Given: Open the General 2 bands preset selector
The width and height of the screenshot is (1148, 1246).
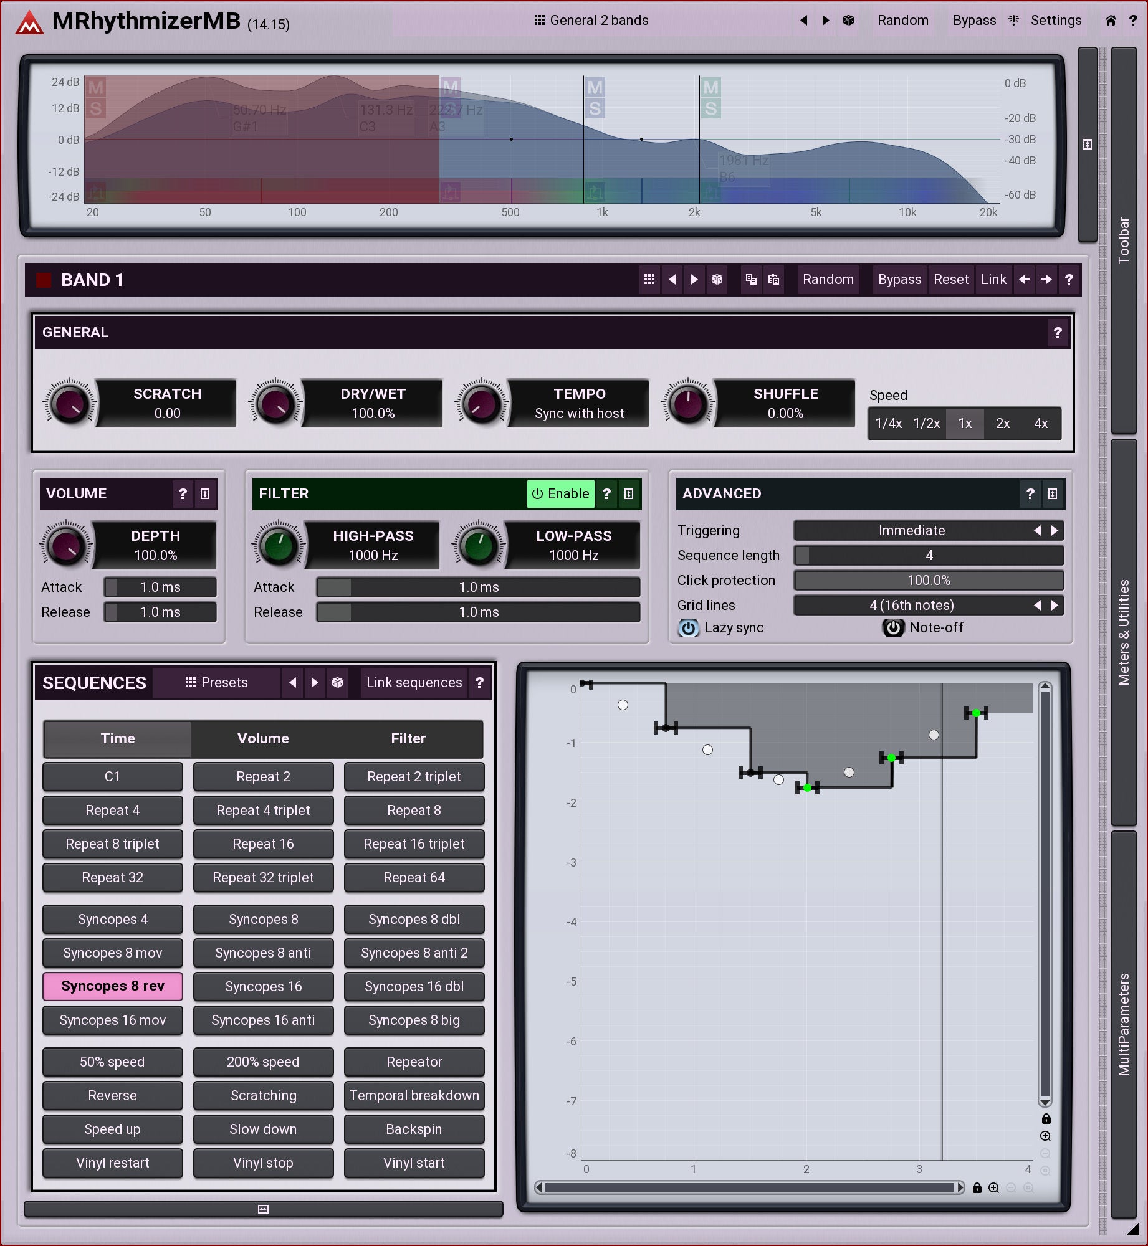Looking at the screenshot, I should point(591,21).
